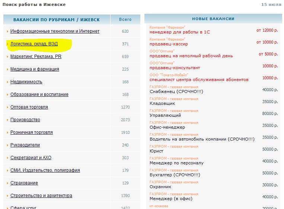Open the highlighted Логистика, склад, ВЭД category
Image resolution: width=284 pixels, height=209 pixels.
[x=34, y=44]
